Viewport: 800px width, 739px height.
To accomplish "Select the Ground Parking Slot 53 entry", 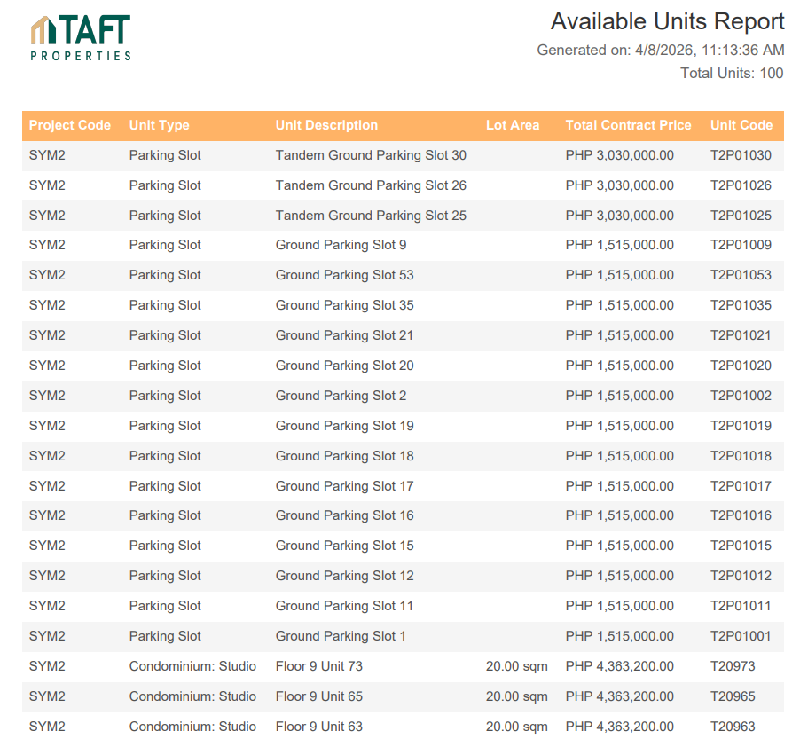I will point(344,275).
